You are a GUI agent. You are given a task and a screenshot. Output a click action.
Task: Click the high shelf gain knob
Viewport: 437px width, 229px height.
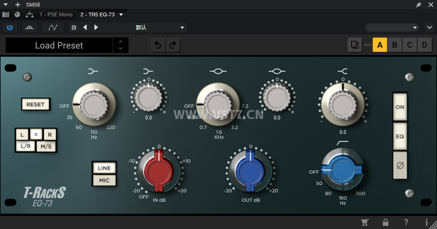click(343, 104)
